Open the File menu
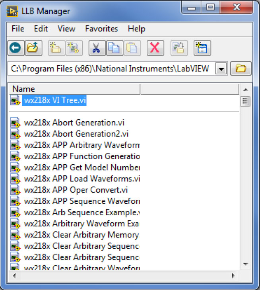The width and height of the screenshot is (260, 290). click(x=18, y=29)
